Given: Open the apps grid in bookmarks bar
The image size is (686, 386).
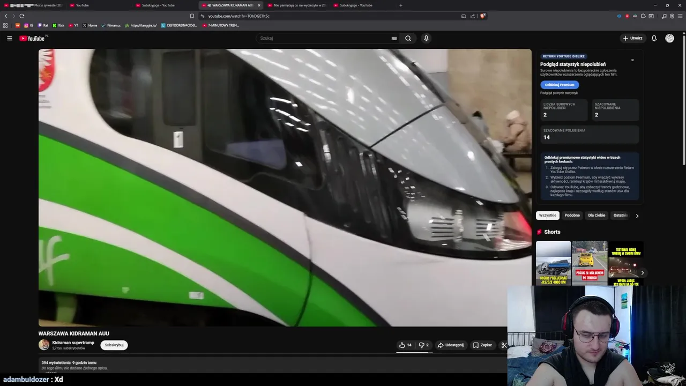Looking at the screenshot, I should [x=5, y=25].
